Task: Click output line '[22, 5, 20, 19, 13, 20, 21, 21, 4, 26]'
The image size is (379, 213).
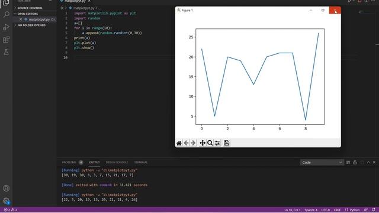Action: pyautogui.click(x=99, y=200)
